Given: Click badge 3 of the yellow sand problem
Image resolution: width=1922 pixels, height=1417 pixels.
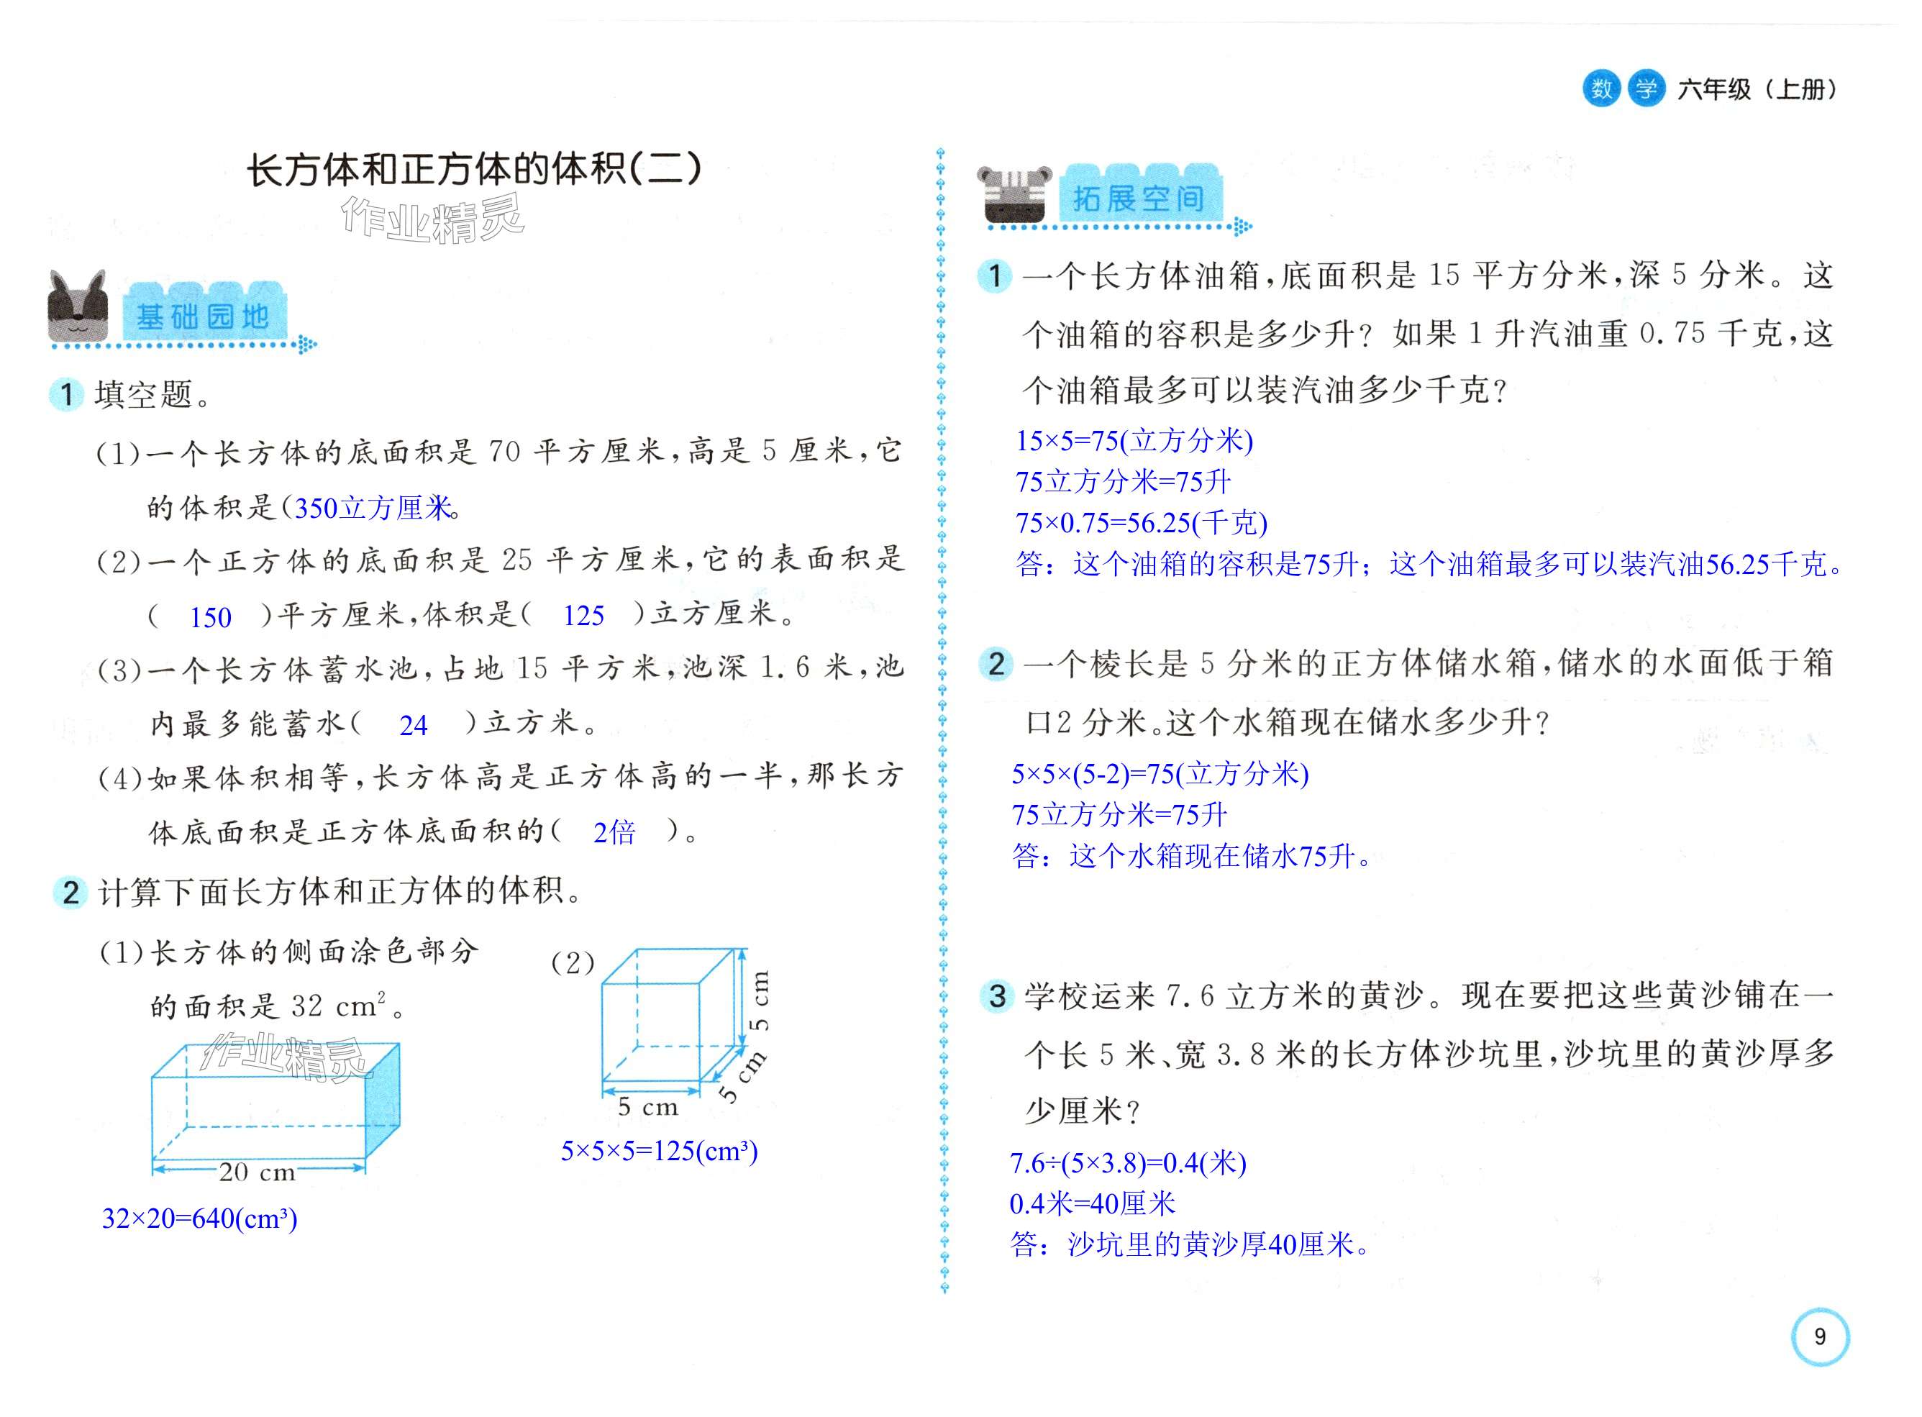Looking at the screenshot, I should click(x=996, y=995).
